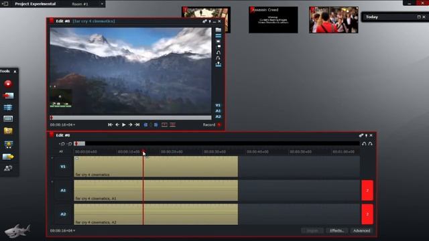Click the first small screen icon under the list icon

point(219,42)
